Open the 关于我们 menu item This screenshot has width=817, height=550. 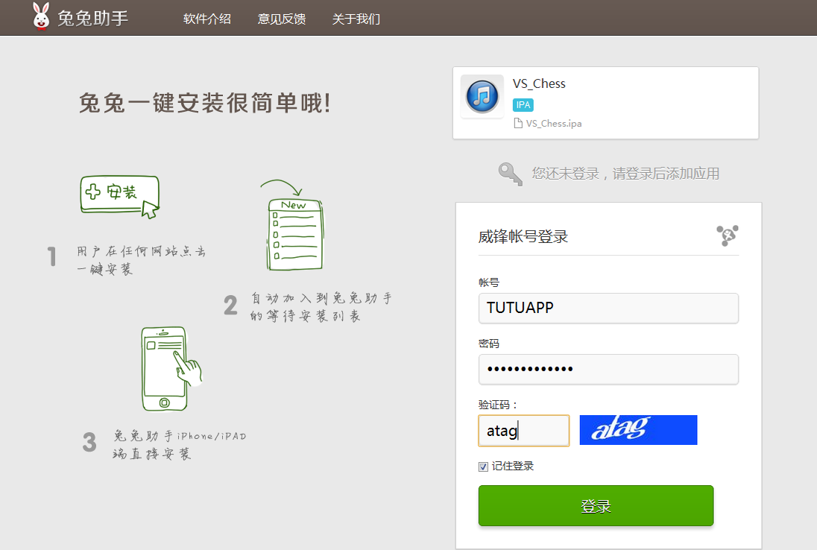(x=356, y=19)
